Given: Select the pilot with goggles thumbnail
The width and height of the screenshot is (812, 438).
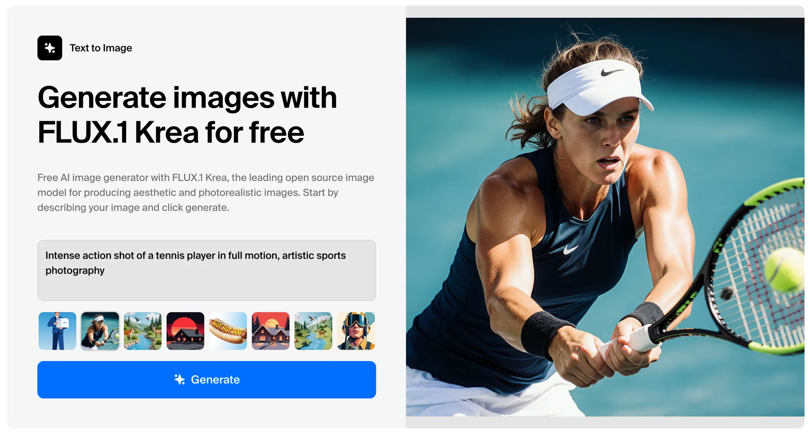Looking at the screenshot, I should (356, 331).
